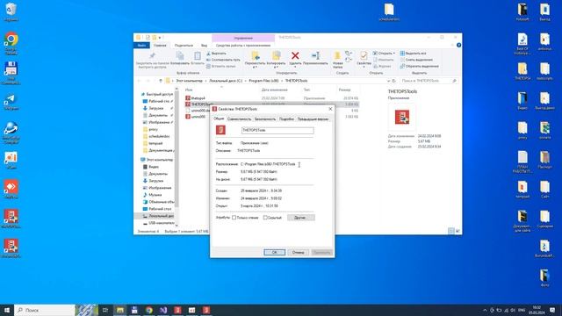The image size is (562, 316).
Task: Open the Home ribbon tab in Explorer
Action: pos(160,46)
